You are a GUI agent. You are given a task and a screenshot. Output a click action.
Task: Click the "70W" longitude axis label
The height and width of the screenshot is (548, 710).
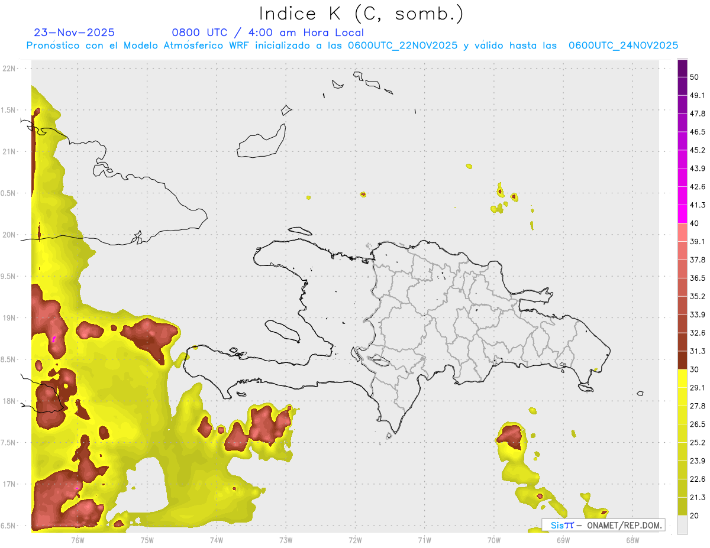[494, 540]
